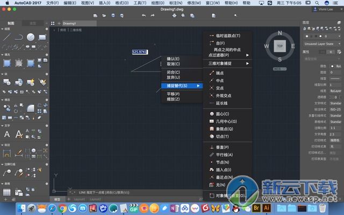
Task: Click the Redo arrow in toolbar
Action: (x=153, y=16)
